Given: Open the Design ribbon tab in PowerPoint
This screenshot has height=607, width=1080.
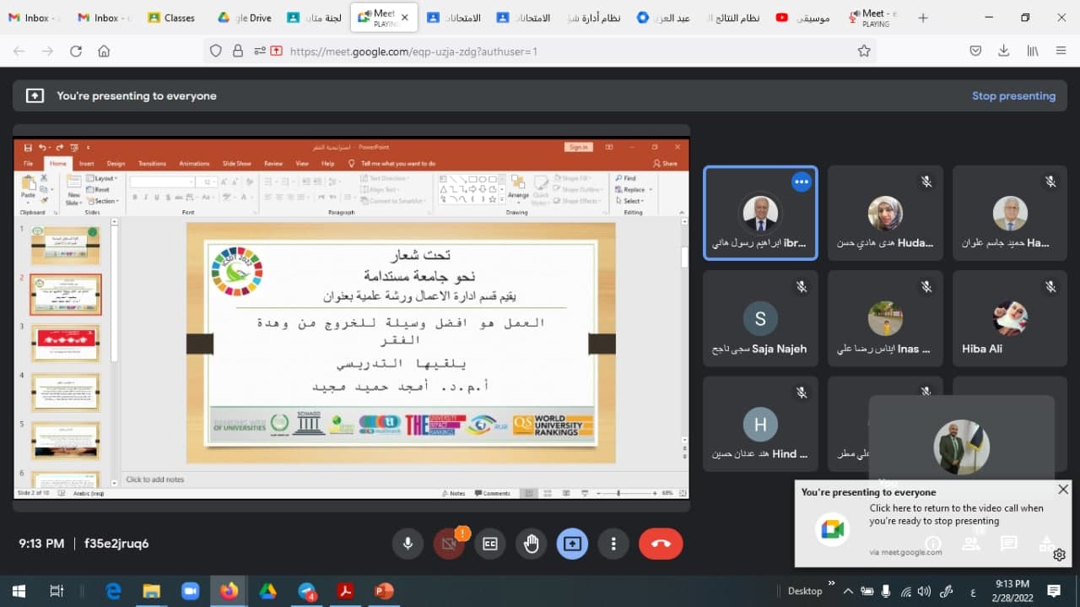Looking at the screenshot, I should click(116, 164).
